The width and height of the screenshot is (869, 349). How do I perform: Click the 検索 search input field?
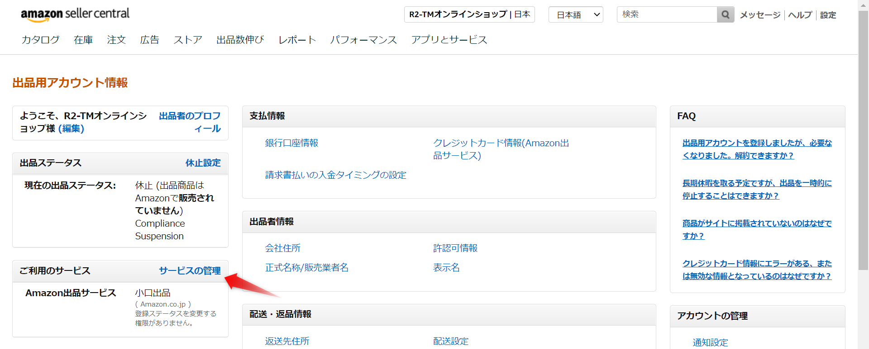(667, 14)
